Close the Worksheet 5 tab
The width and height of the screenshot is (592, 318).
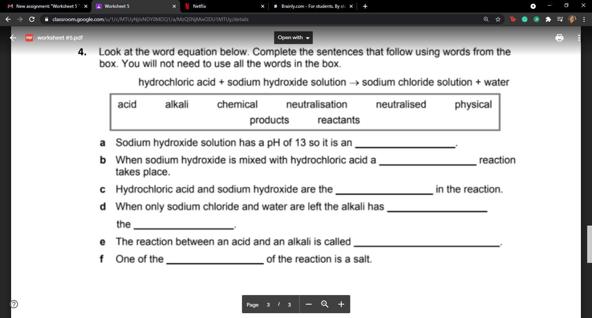pos(174,6)
